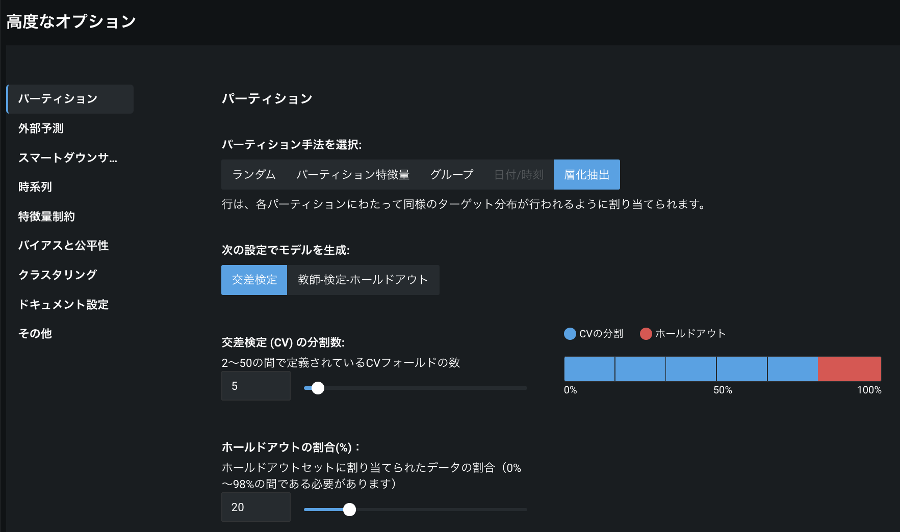This screenshot has width=900, height=532.
Task: Switch to the 時系列 settings
Action: (35, 187)
